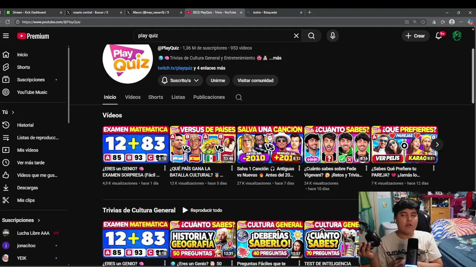
Task: Search within channel using magnifier icon
Action: [x=239, y=97]
